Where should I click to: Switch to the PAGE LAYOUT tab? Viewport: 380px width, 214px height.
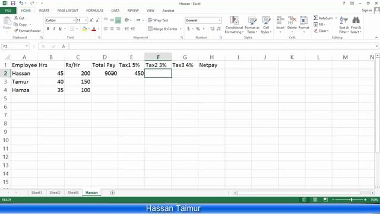[68, 11]
